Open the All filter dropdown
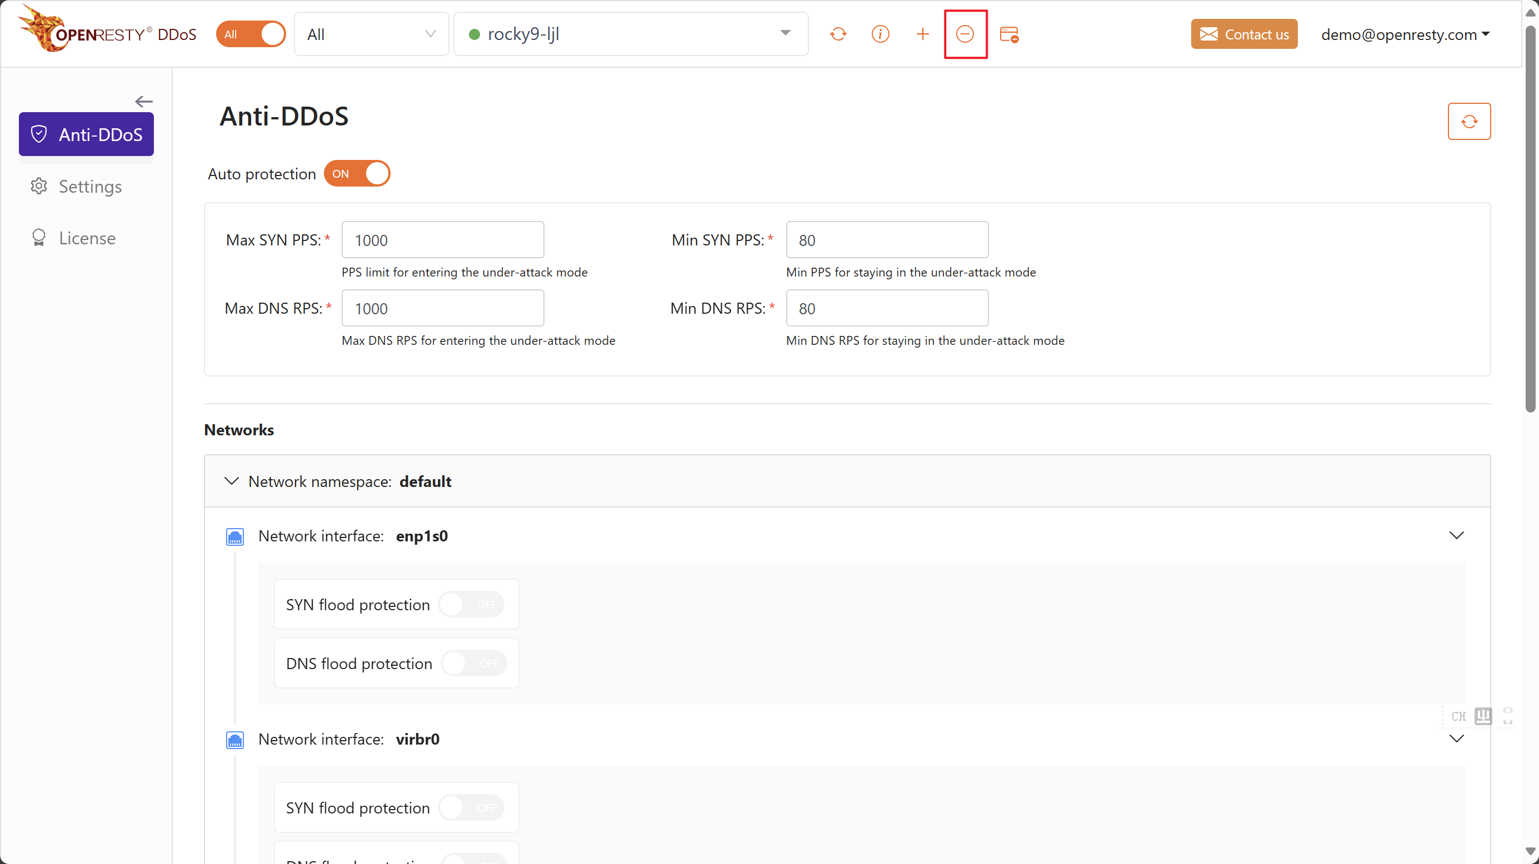The height and width of the screenshot is (864, 1539). pyautogui.click(x=371, y=34)
